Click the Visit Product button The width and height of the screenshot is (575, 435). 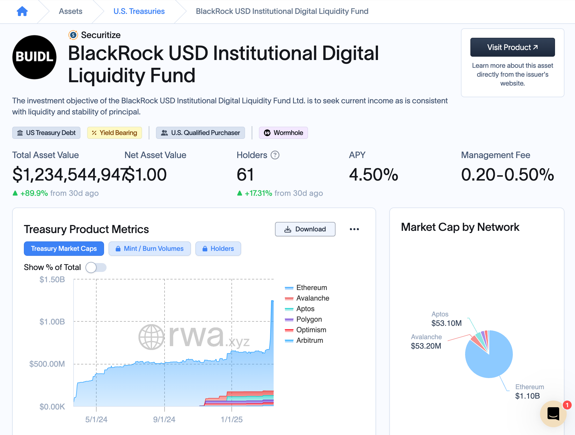pos(512,47)
